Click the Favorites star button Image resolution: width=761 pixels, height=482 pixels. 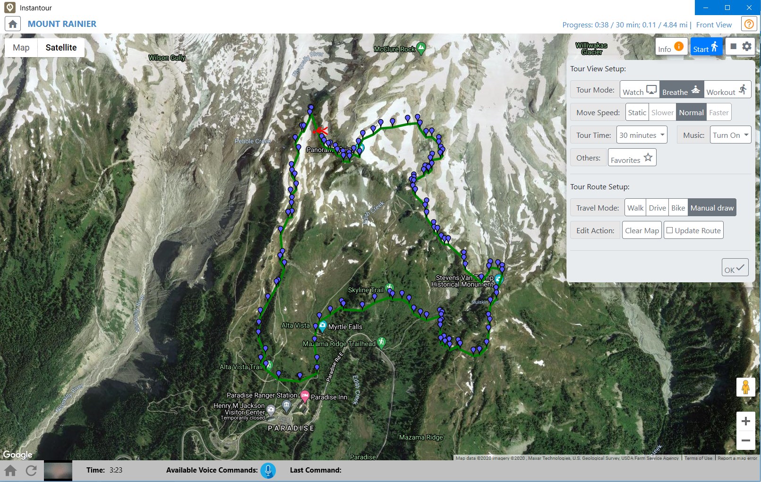pyautogui.click(x=632, y=158)
